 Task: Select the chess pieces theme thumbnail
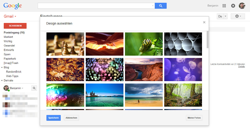coord(65,44)
